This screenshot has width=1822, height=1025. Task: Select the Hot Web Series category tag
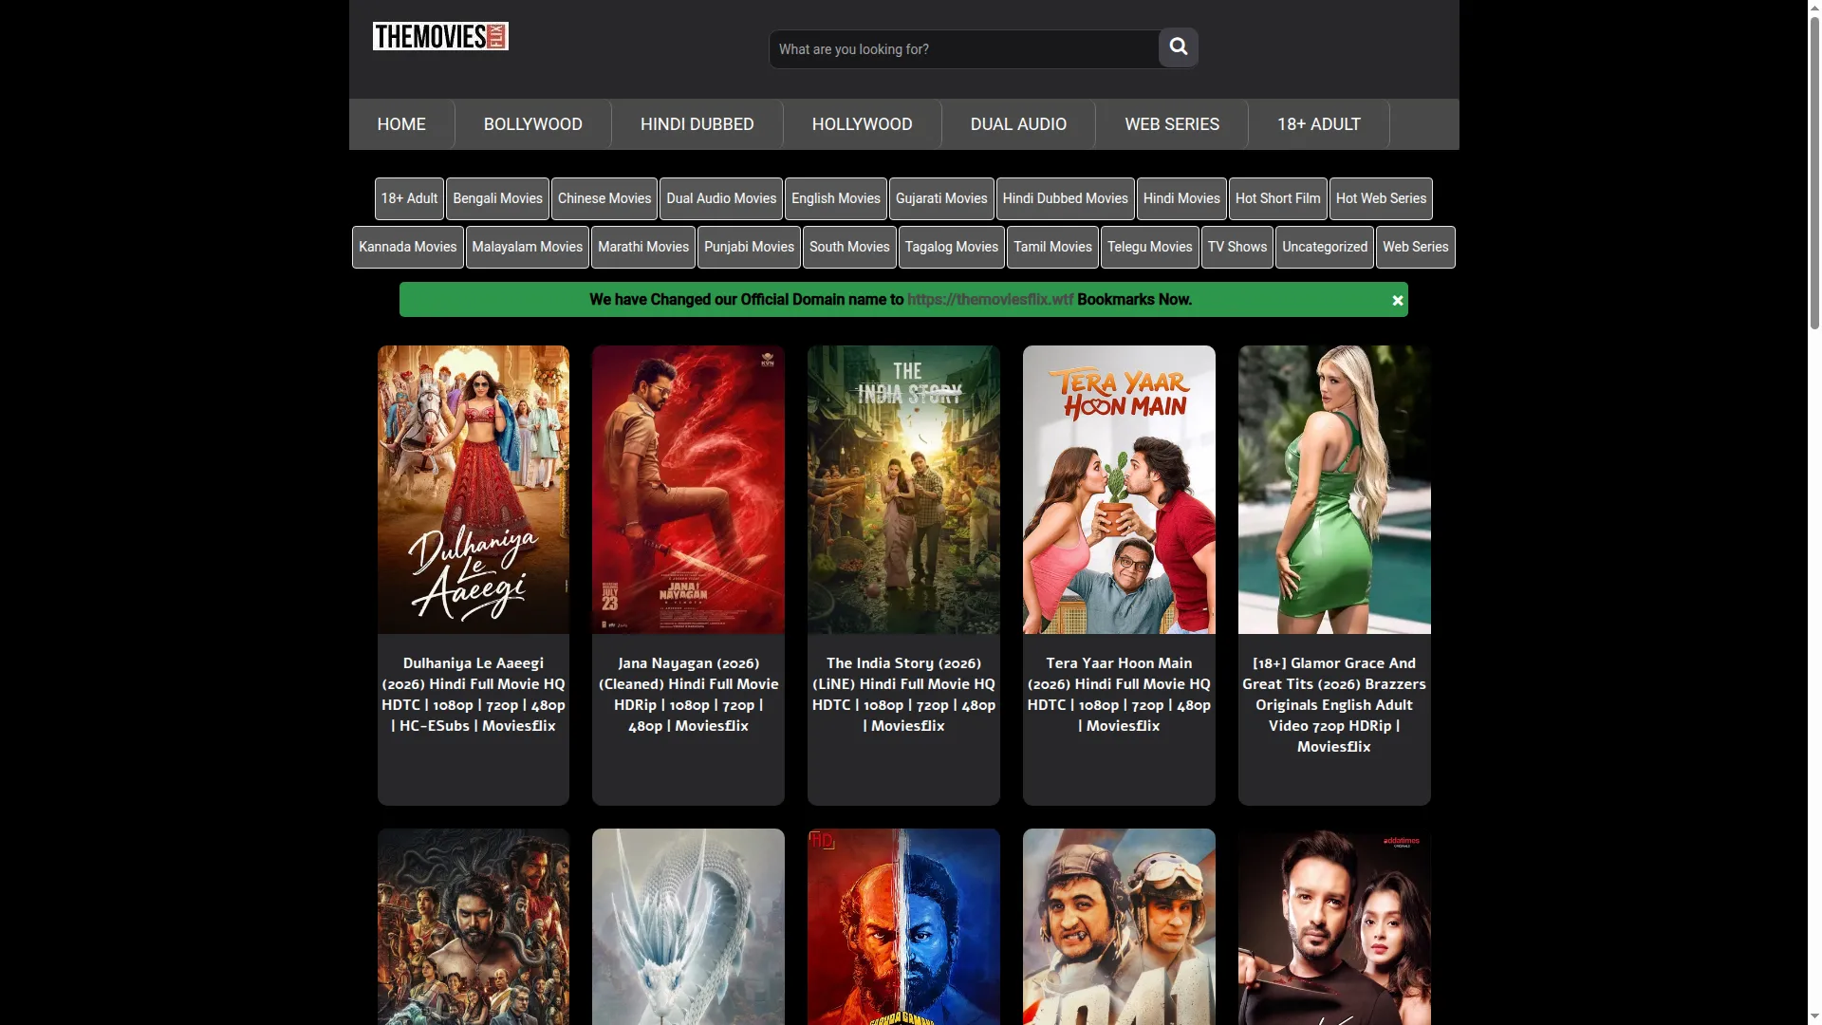[1381, 198]
